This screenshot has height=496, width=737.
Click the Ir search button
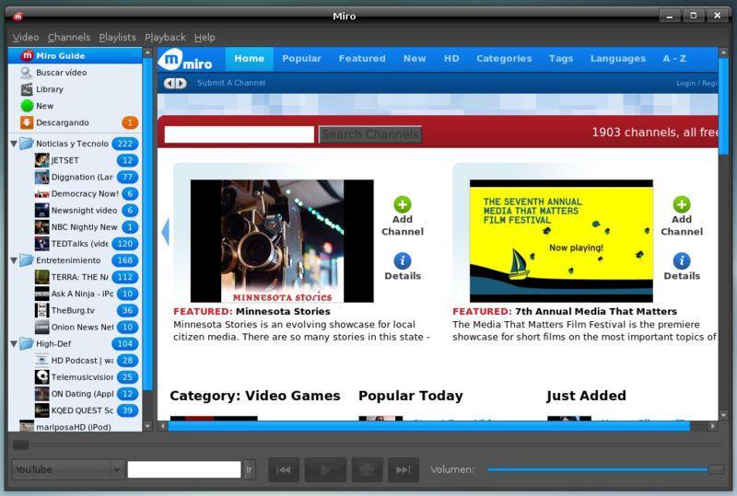click(x=249, y=469)
